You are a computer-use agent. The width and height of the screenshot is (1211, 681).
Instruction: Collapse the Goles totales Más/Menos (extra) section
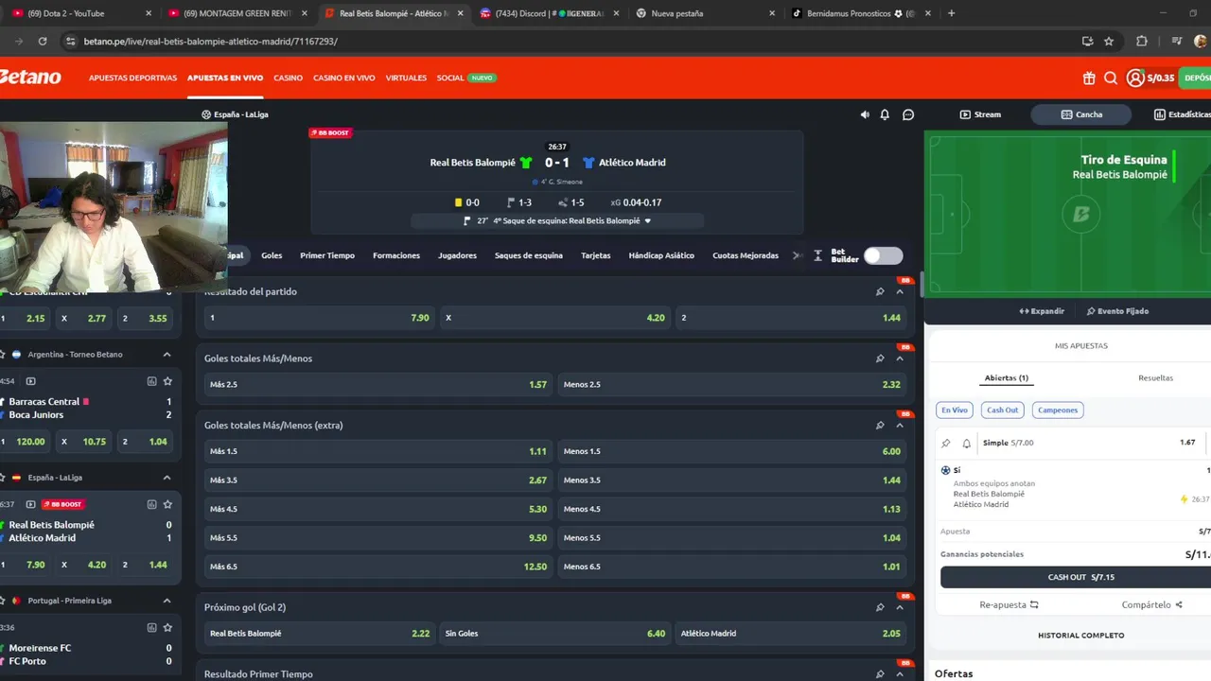pyautogui.click(x=900, y=426)
